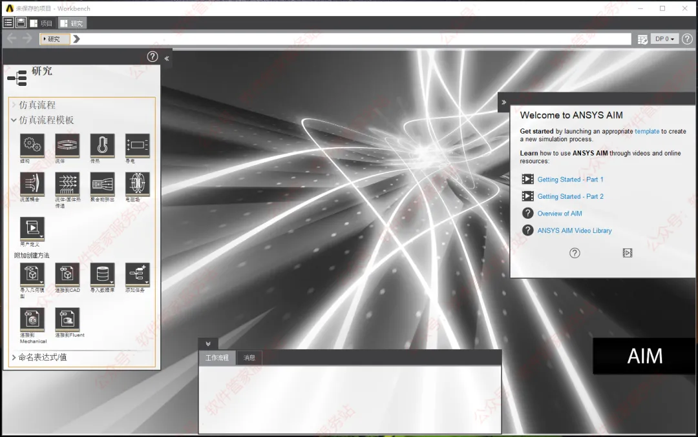
Task: Go back with the left arrow
Action: (x=12, y=39)
